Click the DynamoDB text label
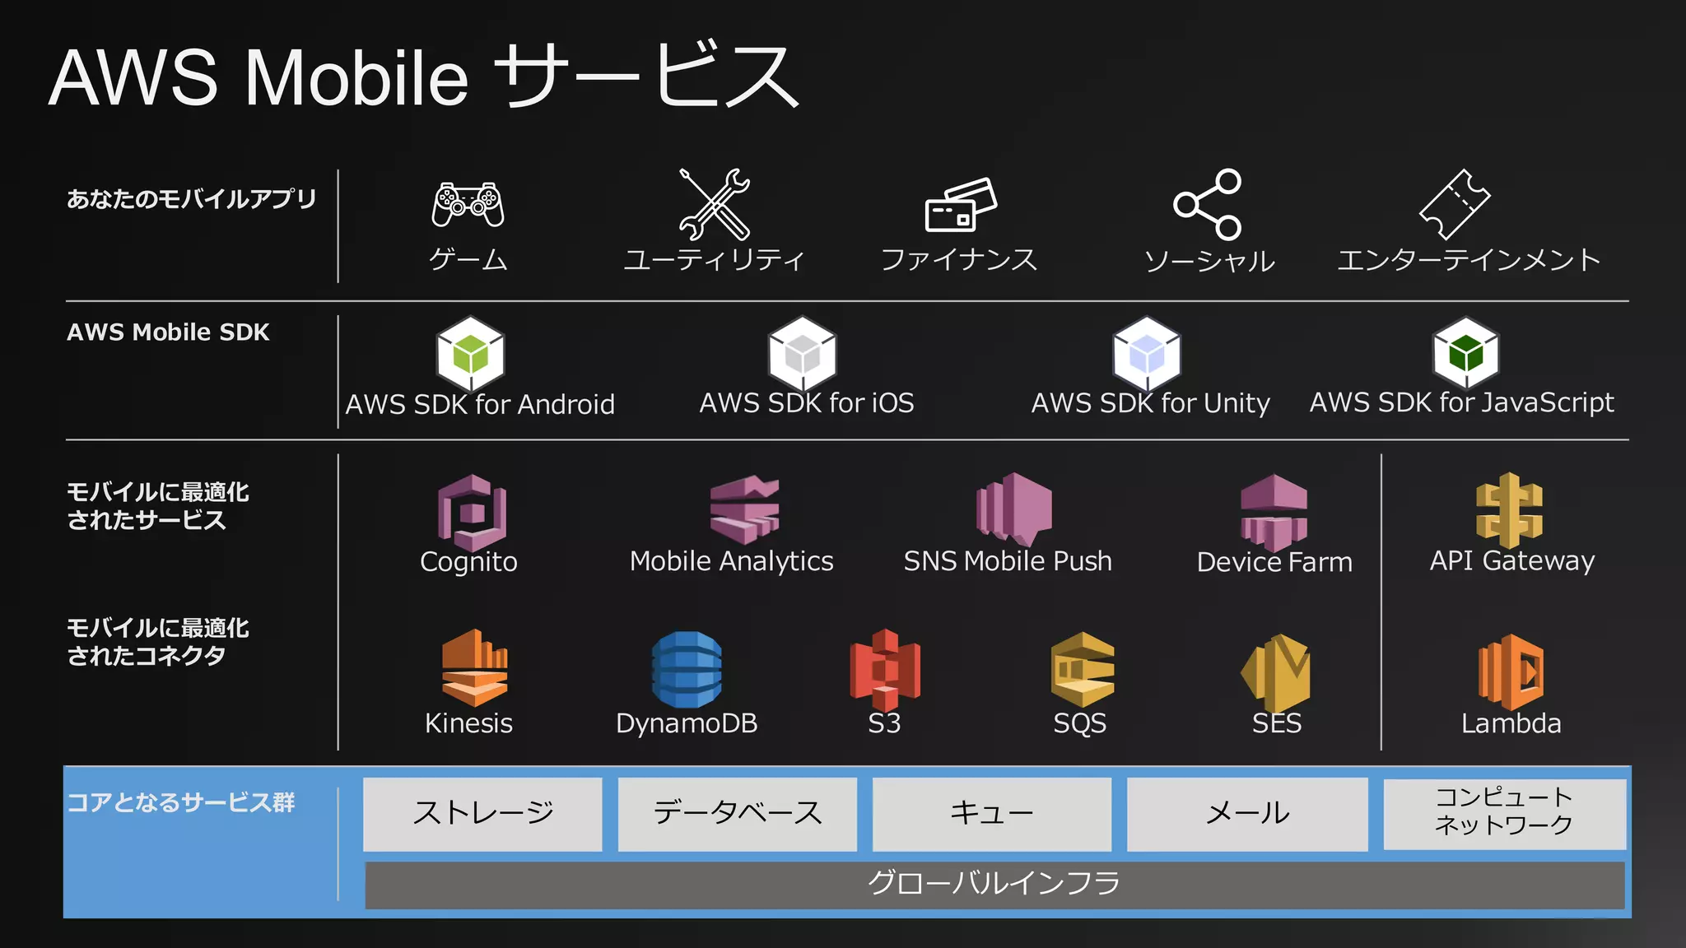1686x948 pixels. [x=687, y=723]
